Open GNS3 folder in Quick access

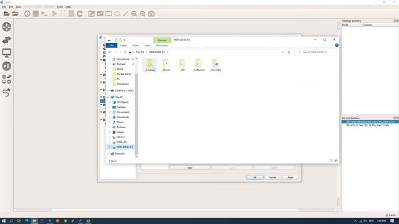point(120,69)
